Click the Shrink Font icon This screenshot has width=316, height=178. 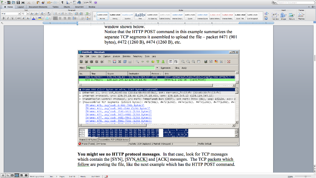click(x=36, y=14)
